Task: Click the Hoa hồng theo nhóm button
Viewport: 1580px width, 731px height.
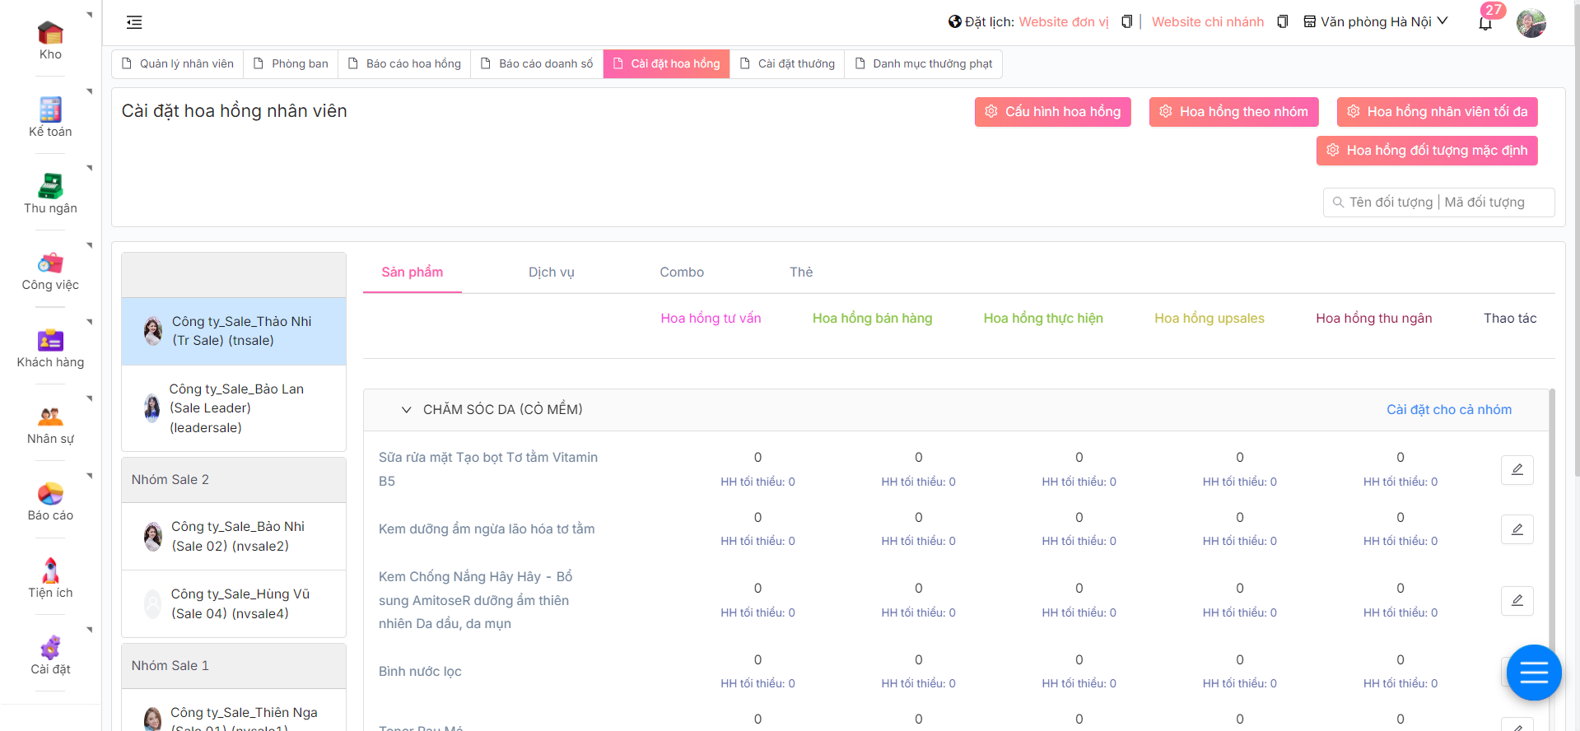Action: [1233, 112]
